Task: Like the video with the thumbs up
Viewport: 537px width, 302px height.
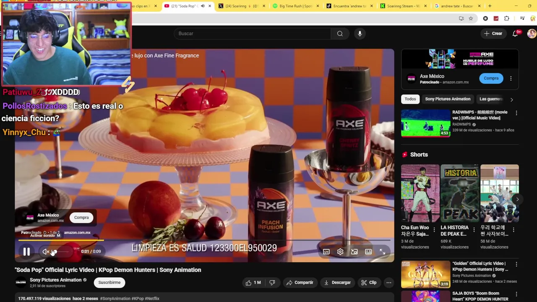Action: pos(253,283)
